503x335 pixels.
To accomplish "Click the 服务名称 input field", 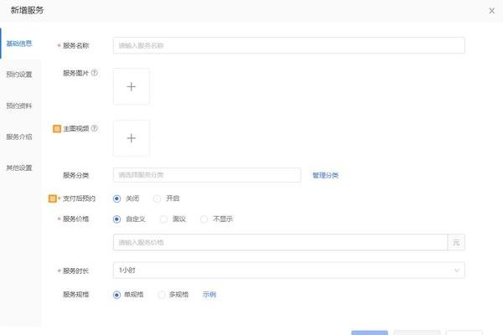I will (x=288, y=45).
